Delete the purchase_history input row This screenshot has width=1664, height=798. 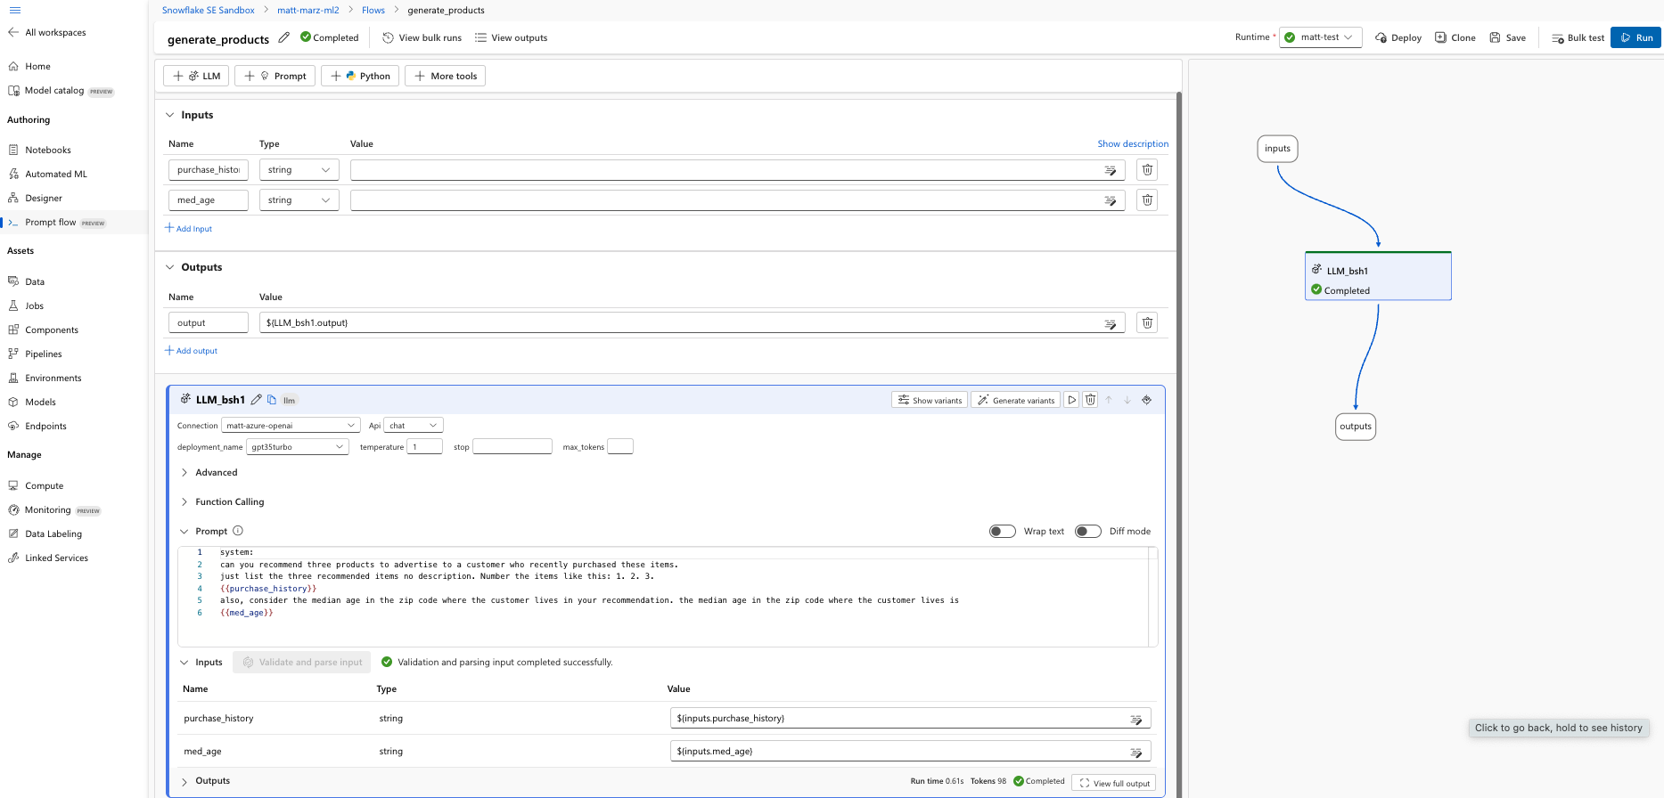1147,170
